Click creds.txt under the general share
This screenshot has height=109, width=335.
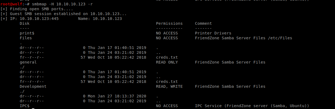167,82
